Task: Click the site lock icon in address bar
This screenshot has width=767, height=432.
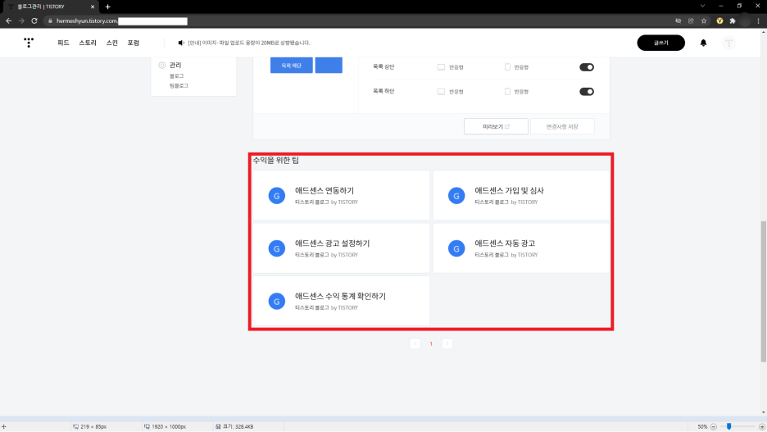Action: point(50,21)
